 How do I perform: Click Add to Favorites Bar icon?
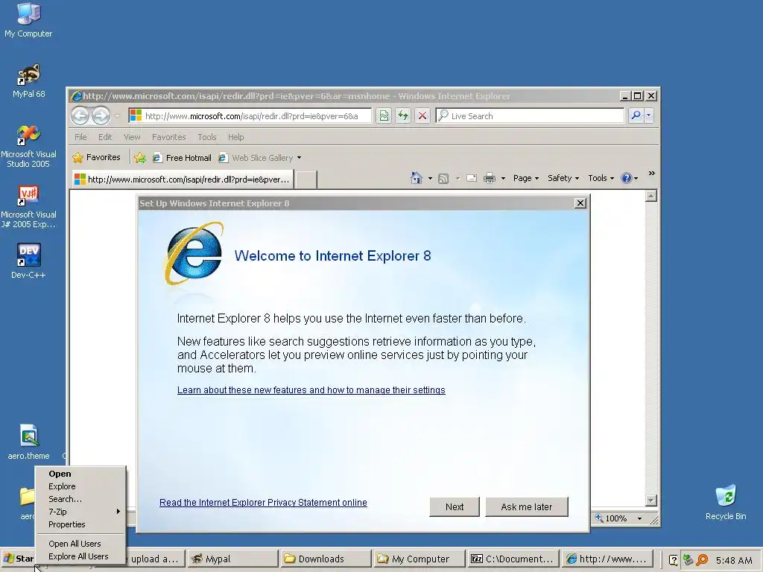[x=140, y=158]
